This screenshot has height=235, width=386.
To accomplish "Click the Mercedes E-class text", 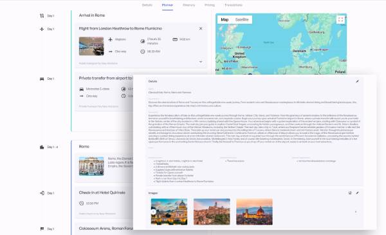I will pyautogui.click(x=98, y=89).
